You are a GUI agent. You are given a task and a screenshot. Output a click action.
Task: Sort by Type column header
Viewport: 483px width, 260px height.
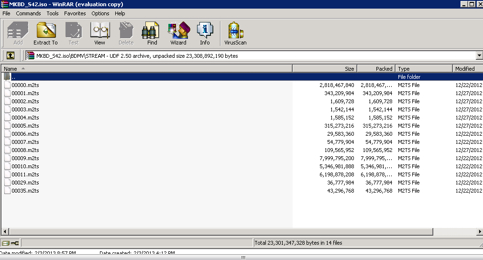(x=424, y=69)
